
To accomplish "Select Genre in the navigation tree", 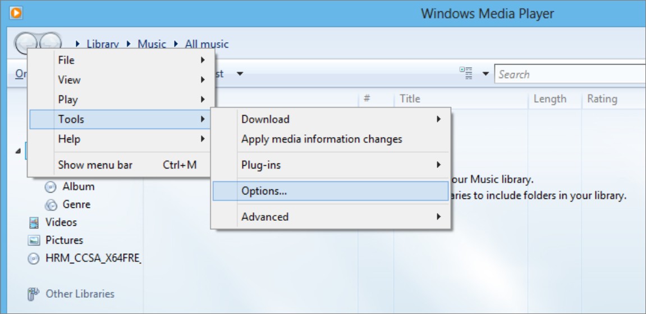I will click(76, 204).
